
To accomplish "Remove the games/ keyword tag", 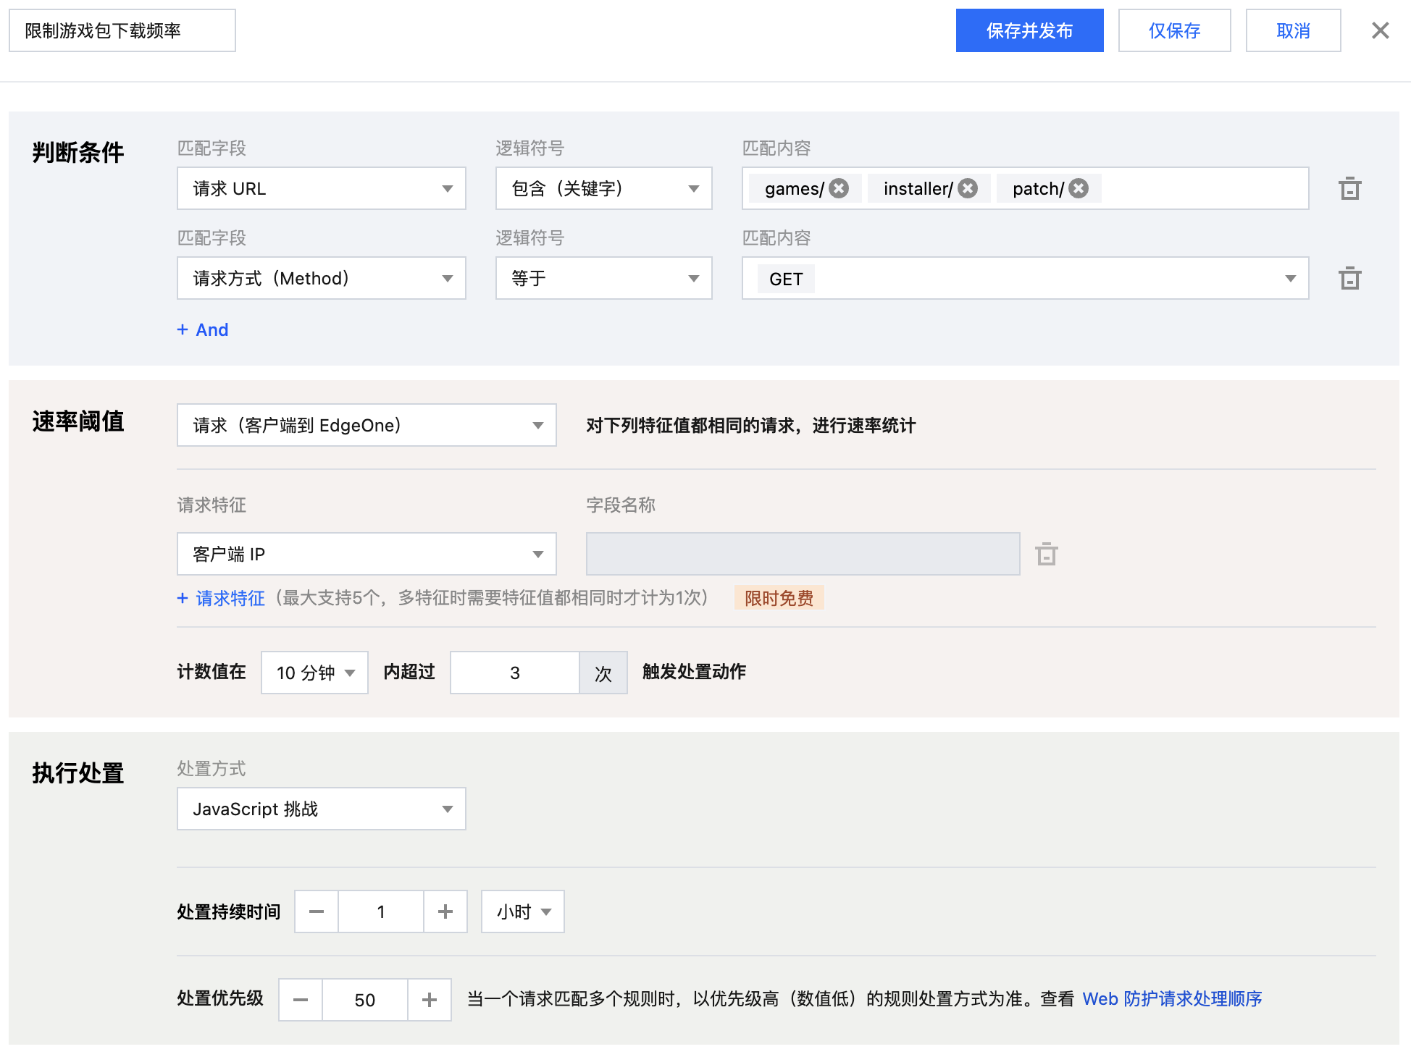I will tap(839, 189).
